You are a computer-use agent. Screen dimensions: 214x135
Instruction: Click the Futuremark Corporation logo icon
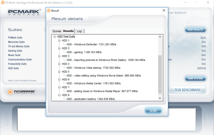point(10,92)
